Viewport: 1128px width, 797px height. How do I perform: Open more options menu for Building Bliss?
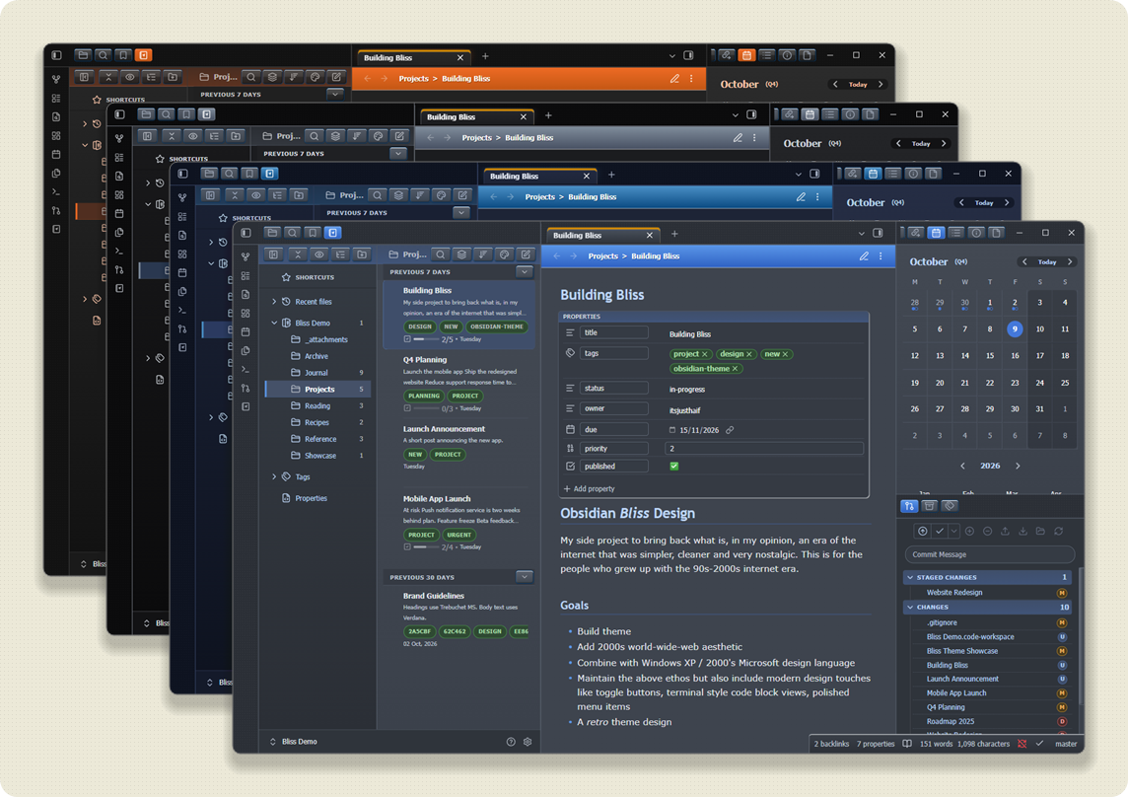tap(881, 256)
